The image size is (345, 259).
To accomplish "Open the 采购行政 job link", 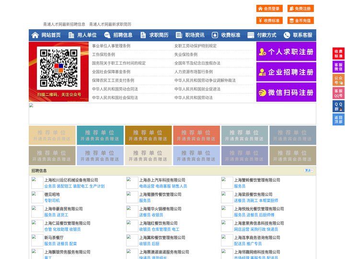I will pos(258,229).
